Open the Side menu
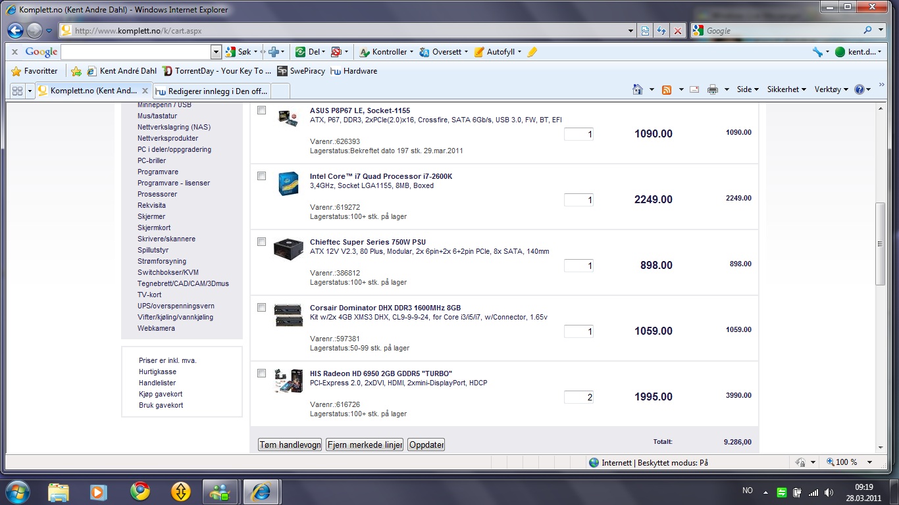 (748, 89)
